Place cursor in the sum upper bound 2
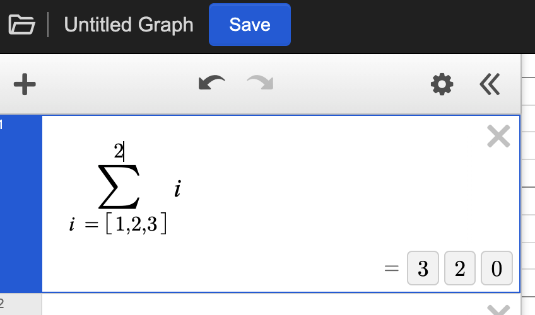The width and height of the screenshot is (535, 315). pyautogui.click(x=119, y=151)
